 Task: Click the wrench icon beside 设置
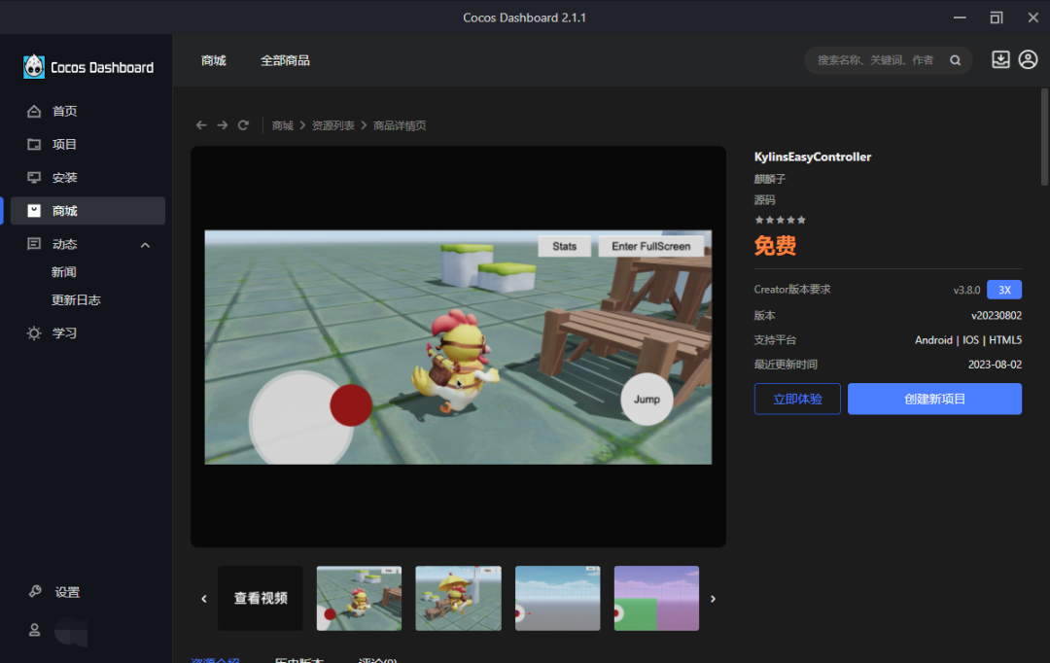[x=35, y=591]
